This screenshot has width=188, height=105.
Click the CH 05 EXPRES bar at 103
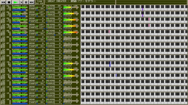[20, 32]
